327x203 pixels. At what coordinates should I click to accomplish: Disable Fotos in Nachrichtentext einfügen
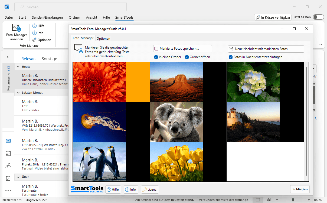pos(231,57)
